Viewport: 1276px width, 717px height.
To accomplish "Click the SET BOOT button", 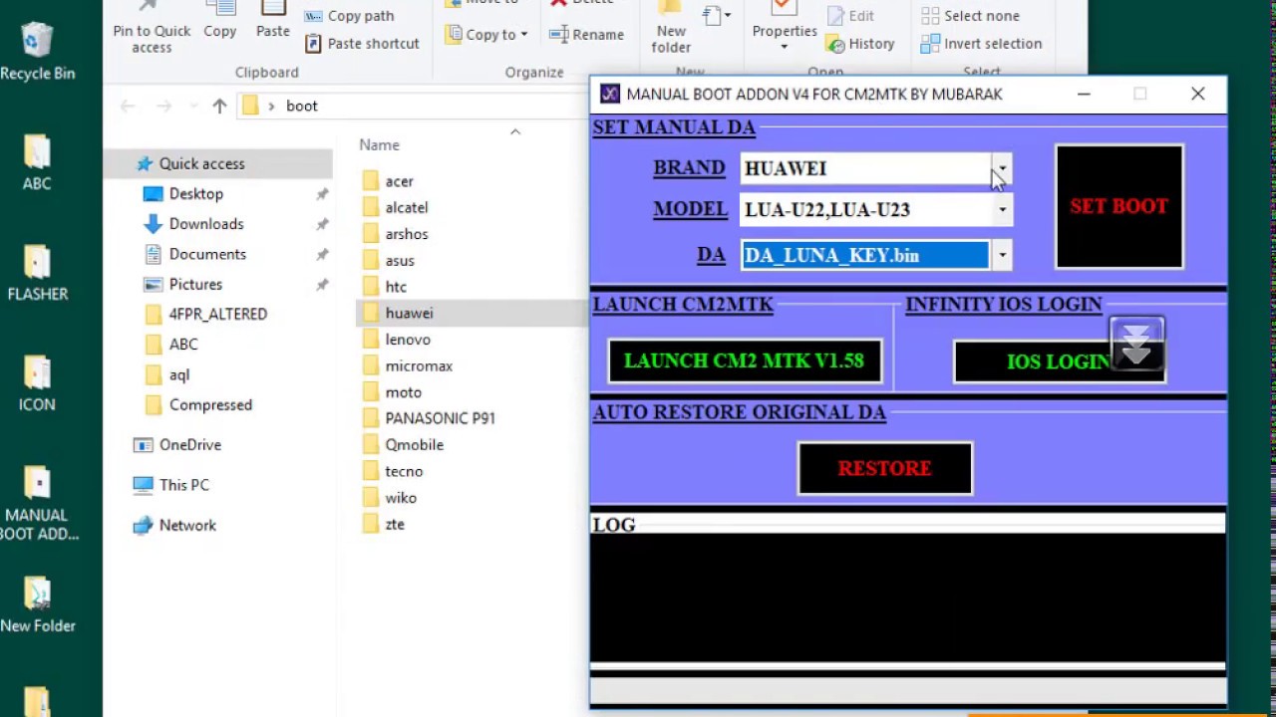I will (1118, 206).
